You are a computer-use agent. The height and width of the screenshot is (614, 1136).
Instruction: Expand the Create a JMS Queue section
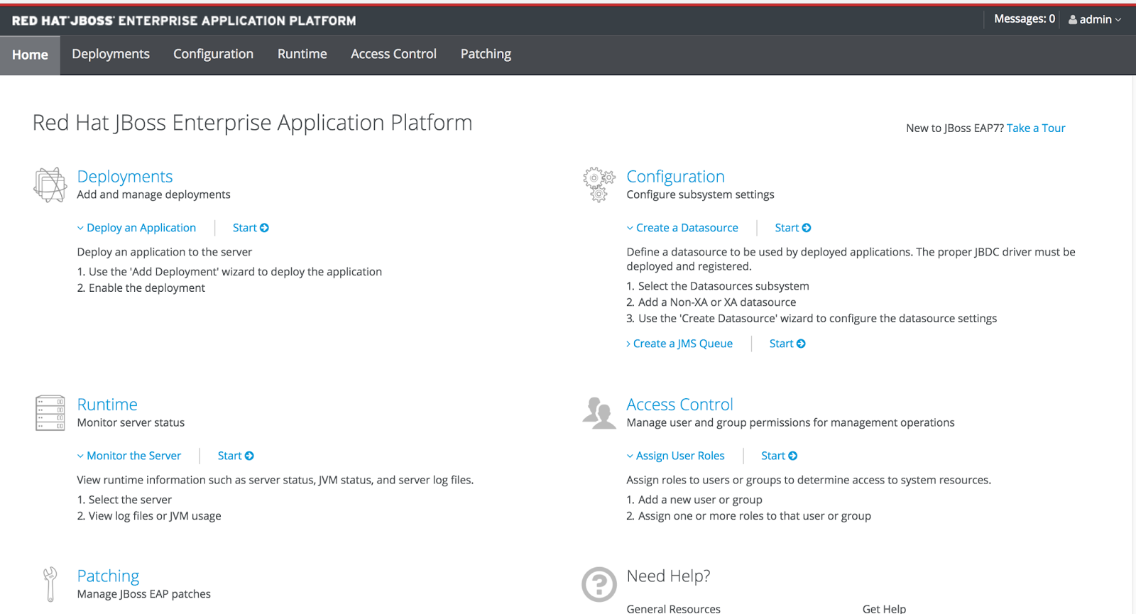pos(679,344)
